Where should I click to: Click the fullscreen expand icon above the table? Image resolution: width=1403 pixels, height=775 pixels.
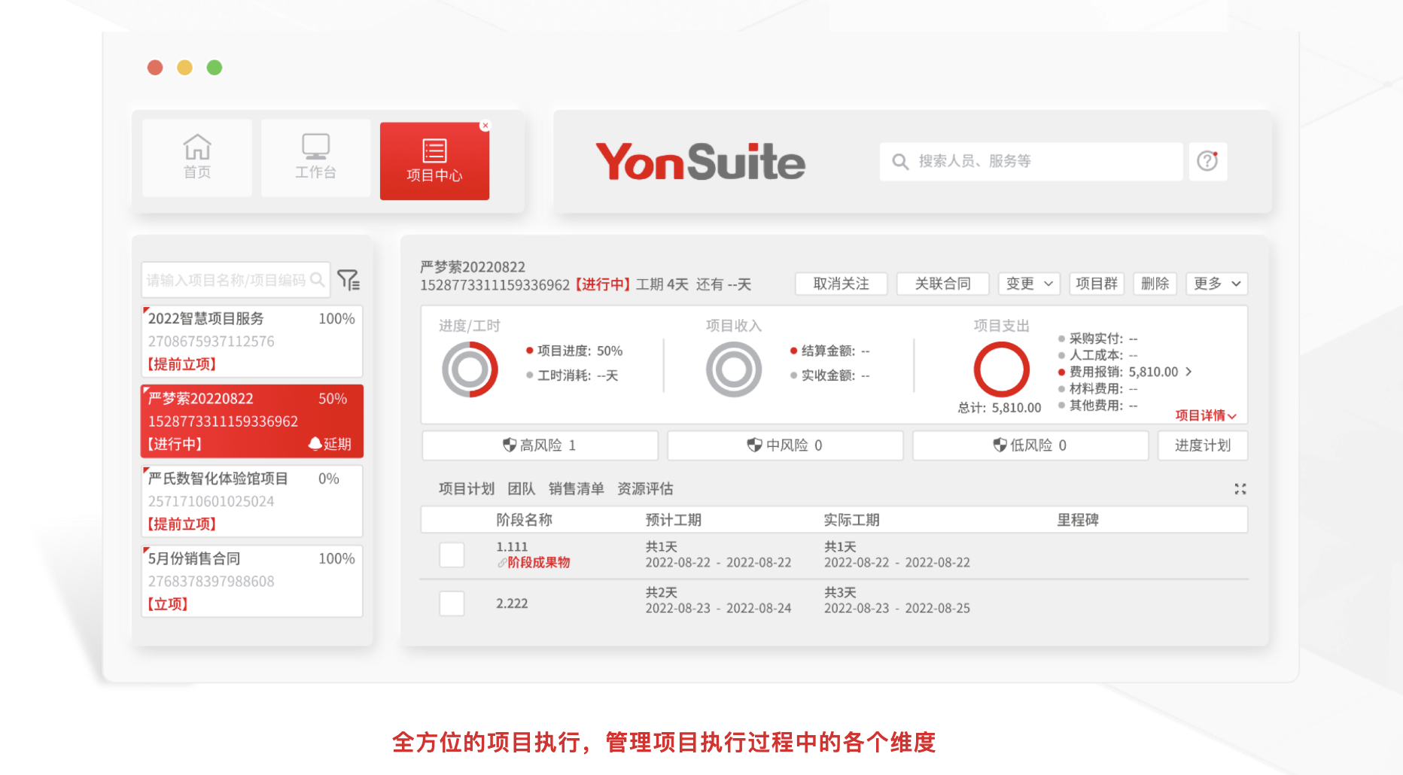coord(1240,489)
